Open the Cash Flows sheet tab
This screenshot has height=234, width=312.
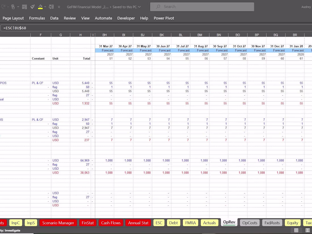coord(111,223)
